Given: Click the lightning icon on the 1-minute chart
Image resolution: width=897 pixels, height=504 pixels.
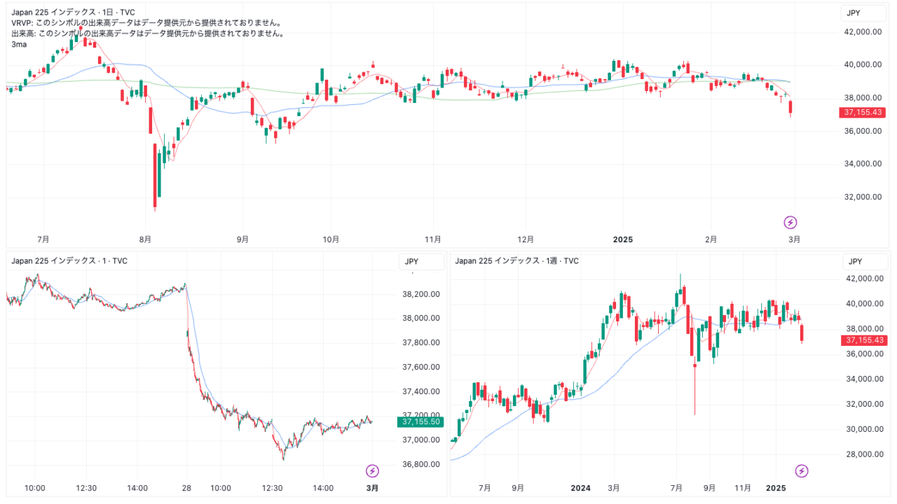Looking at the screenshot, I should [373, 471].
